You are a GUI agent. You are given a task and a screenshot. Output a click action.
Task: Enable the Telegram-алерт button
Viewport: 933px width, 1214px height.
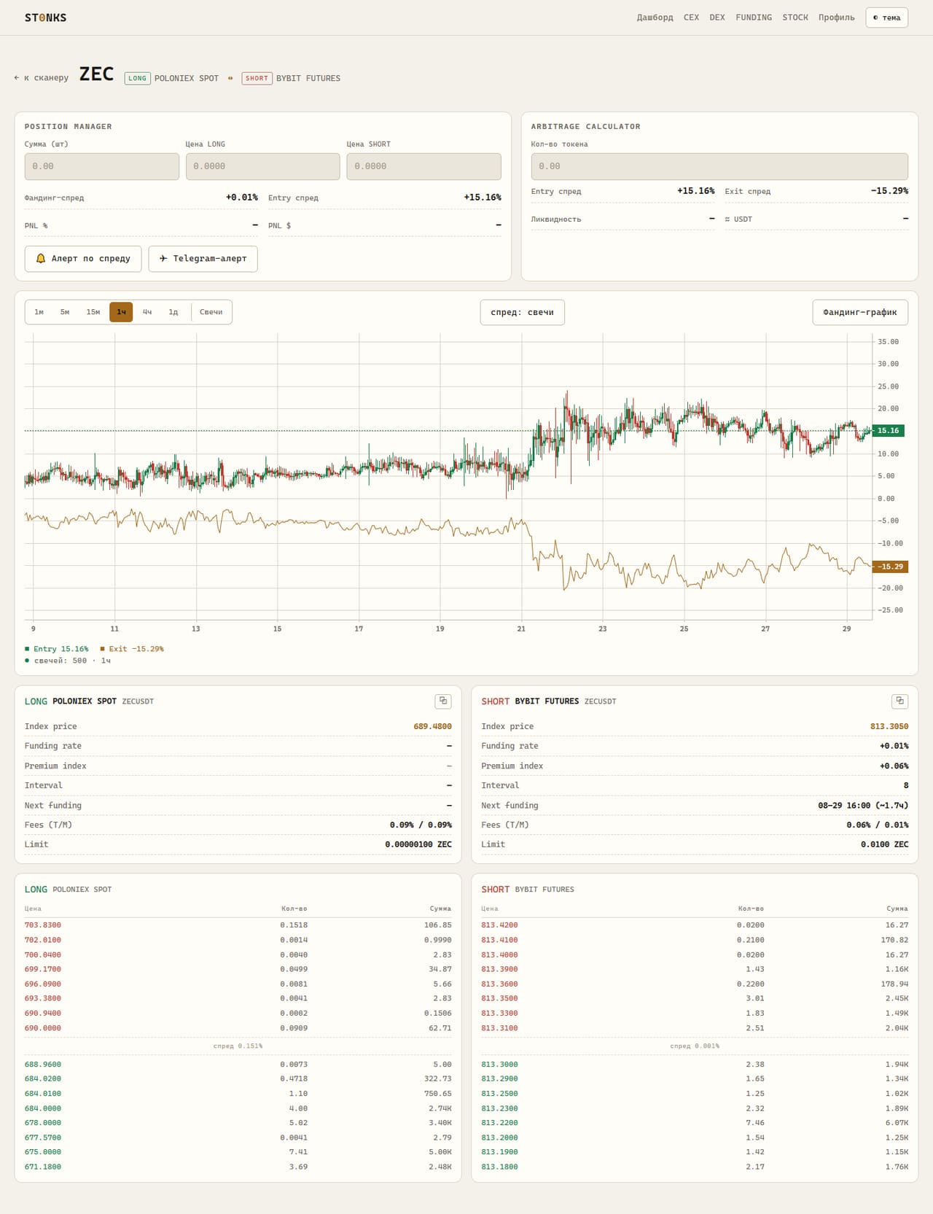tap(203, 259)
